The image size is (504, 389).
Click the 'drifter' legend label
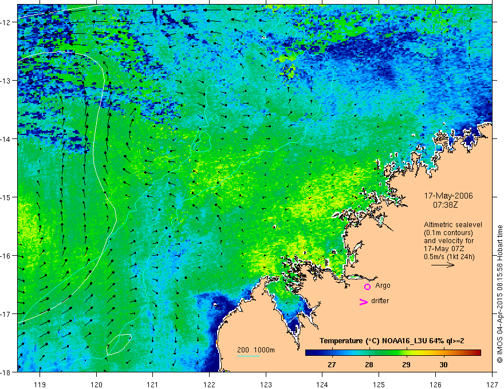(x=380, y=301)
